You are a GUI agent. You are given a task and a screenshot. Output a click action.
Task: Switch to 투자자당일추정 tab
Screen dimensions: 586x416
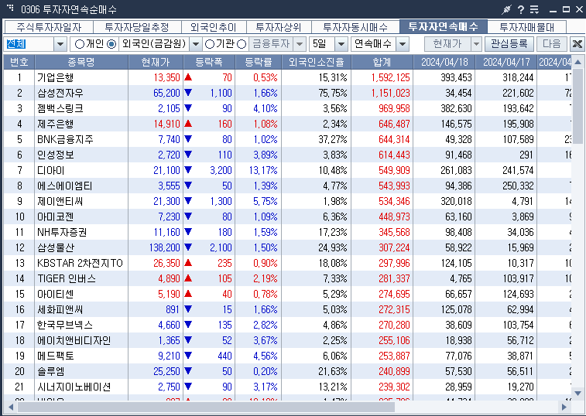pos(137,27)
